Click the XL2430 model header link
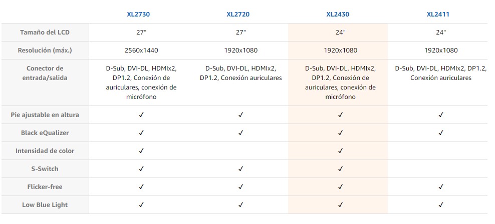 click(338, 14)
